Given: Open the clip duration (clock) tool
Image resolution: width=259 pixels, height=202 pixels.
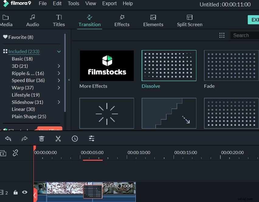Looking at the screenshot, I should 75,139.
